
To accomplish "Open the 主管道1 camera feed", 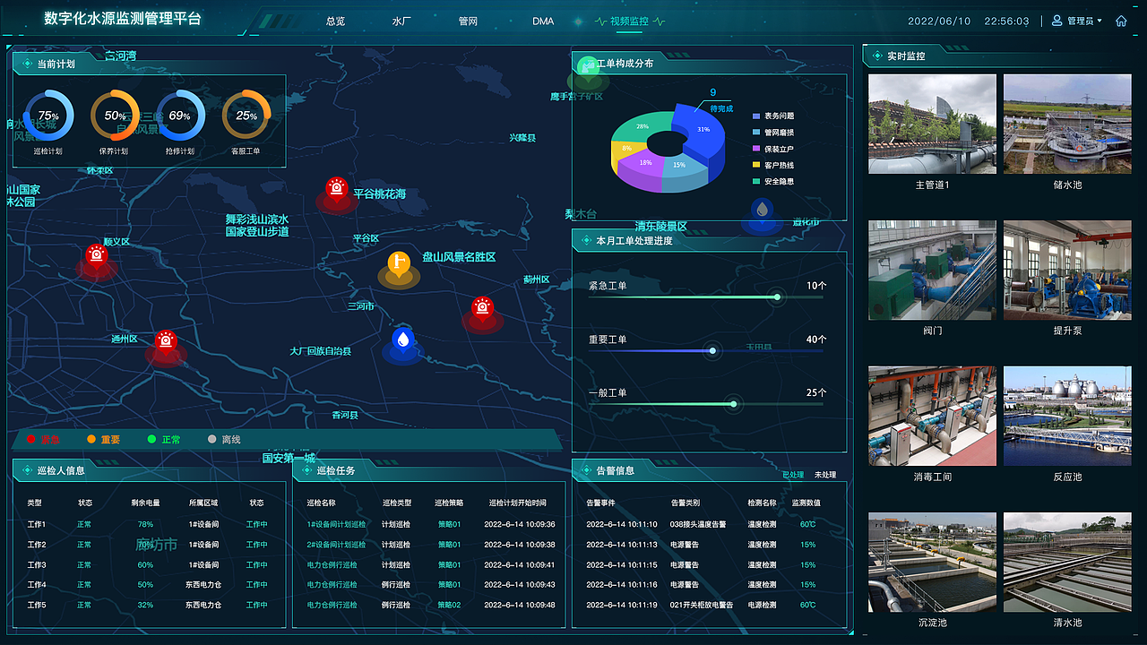I will pos(932,124).
